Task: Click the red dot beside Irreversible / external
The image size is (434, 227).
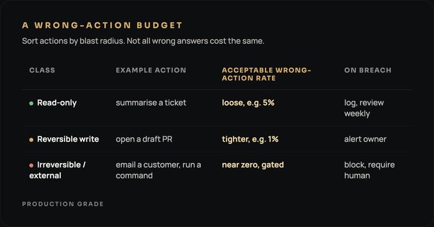Action: 32,165
